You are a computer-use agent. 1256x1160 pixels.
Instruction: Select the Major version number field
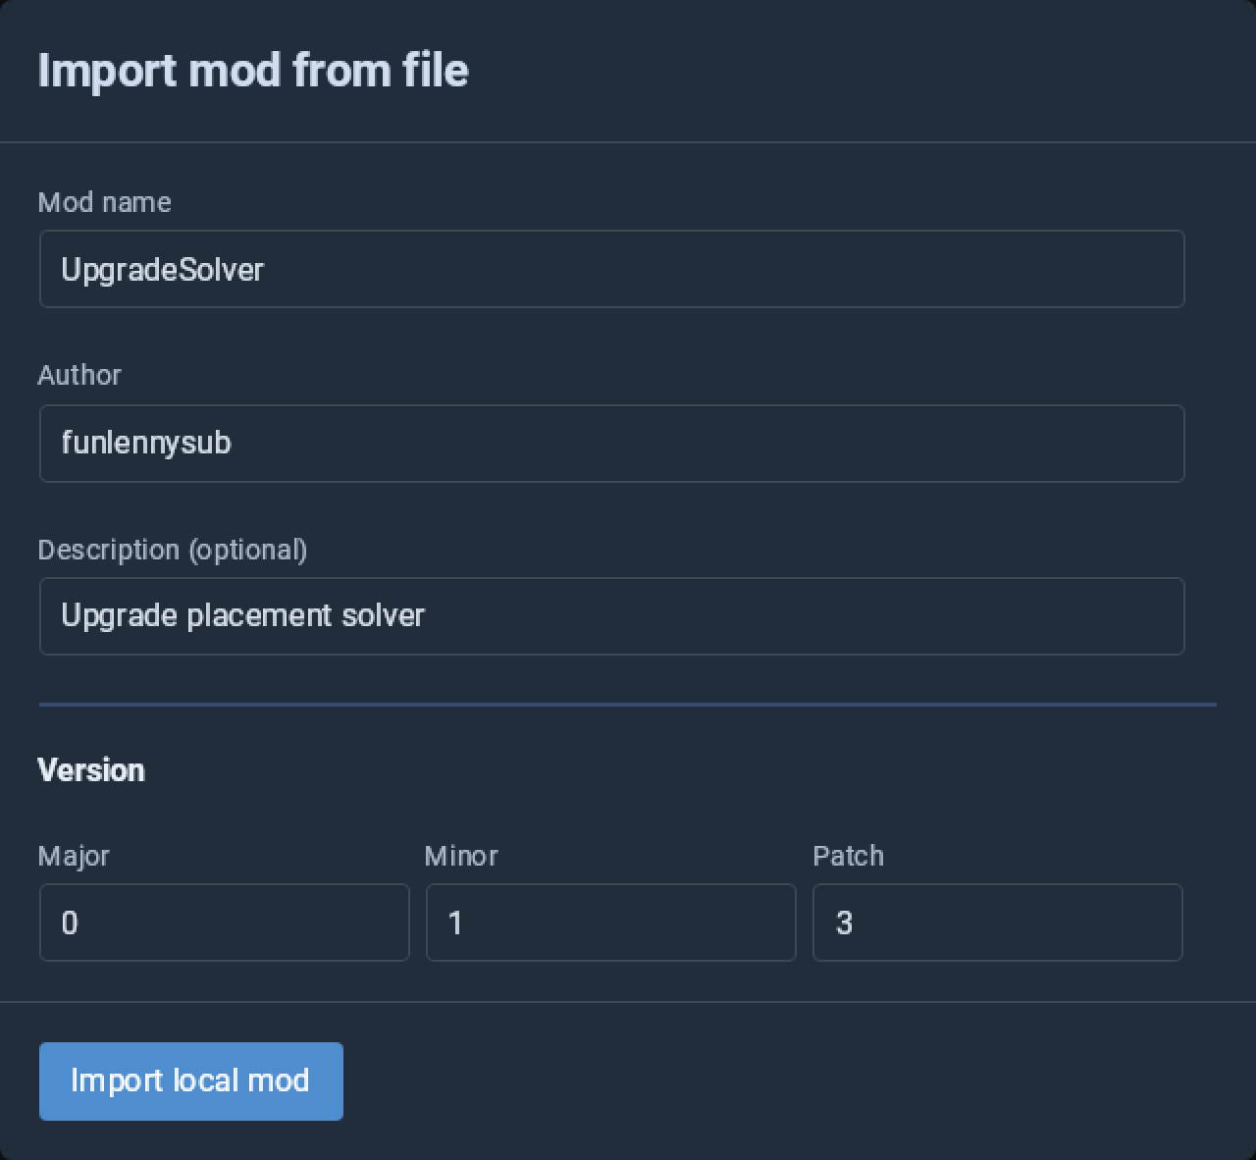point(224,923)
